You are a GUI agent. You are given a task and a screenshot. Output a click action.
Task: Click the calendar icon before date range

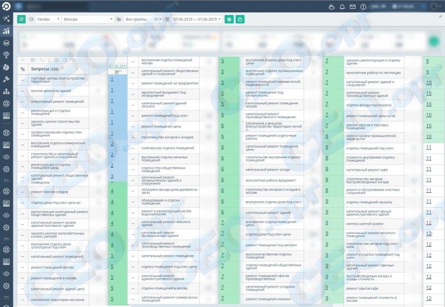pyautogui.click(x=167, y=19)
